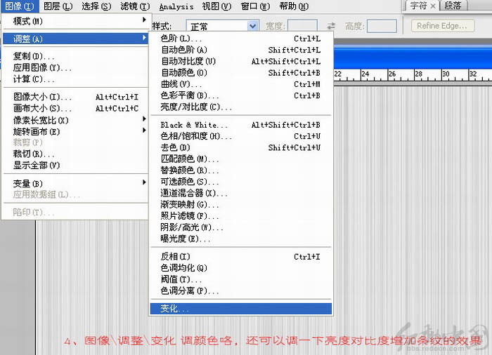Select 曝光度(E)... adjustment
This screenshot has width=492, height=355.
(241, 239)
